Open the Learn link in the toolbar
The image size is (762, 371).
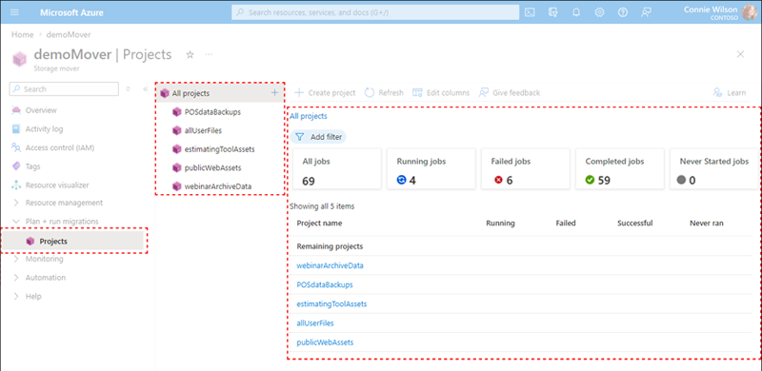tap(729, 93)
